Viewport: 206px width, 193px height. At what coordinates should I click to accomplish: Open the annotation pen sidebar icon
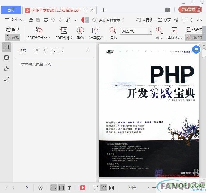(x=7, y=68)
